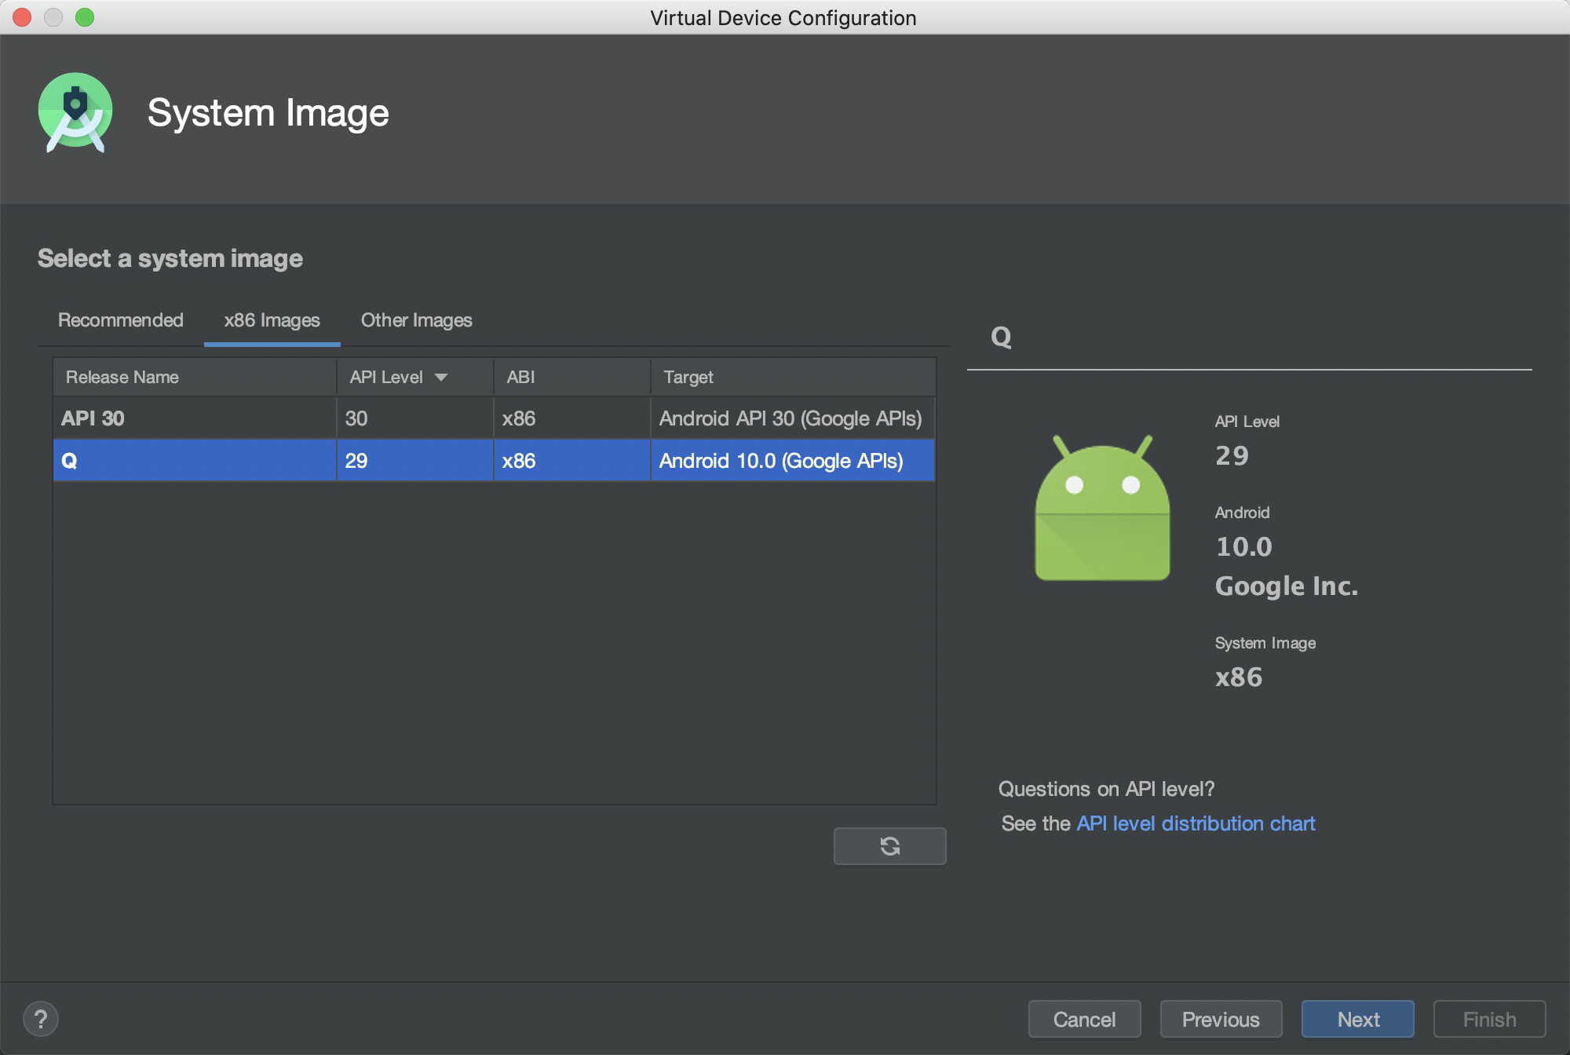1570x1055 pixels.
Task: Click the x86 ABI cell in API 30 row
Action: click(572, 418)
